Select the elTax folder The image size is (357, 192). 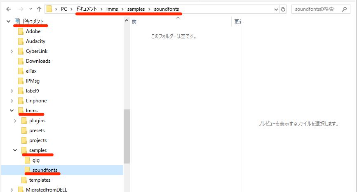coord(31,71)
